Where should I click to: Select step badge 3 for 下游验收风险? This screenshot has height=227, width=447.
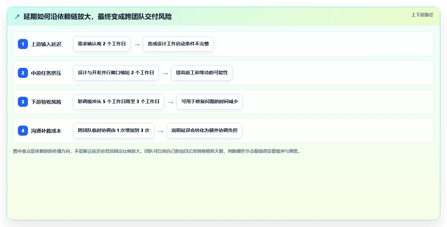pos(23,102)
